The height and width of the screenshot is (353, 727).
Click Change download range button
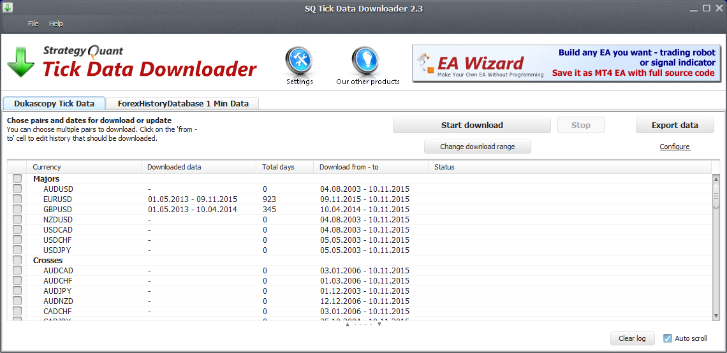pyautogui.click(x=478, y=147)
